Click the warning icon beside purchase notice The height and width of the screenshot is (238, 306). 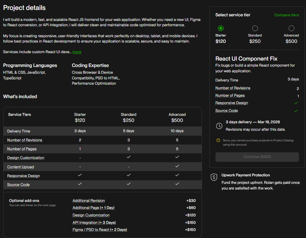tap(218, 141)
